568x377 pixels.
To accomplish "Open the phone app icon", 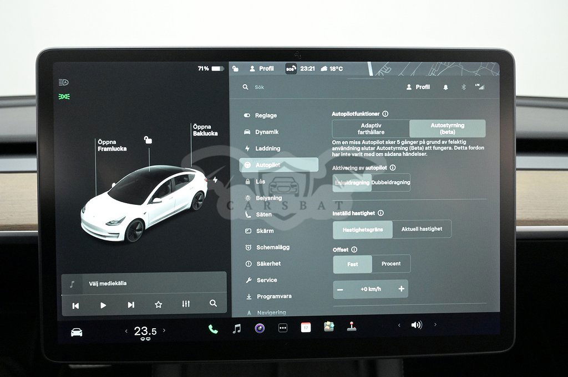I will coord(213,328).
